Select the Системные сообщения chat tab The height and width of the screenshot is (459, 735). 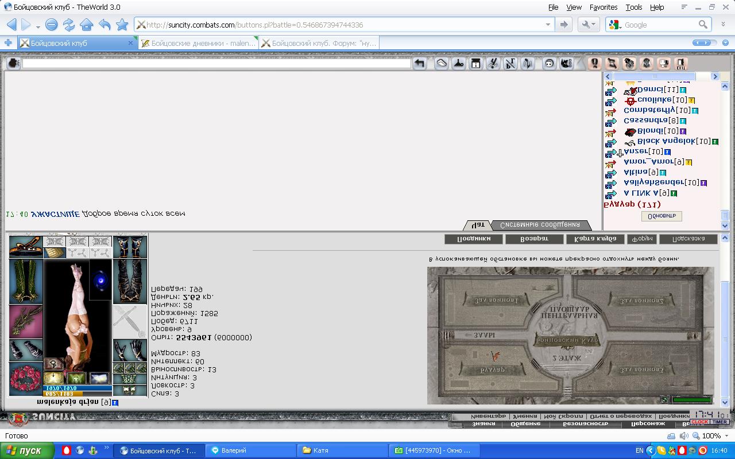tap(540, 225)
